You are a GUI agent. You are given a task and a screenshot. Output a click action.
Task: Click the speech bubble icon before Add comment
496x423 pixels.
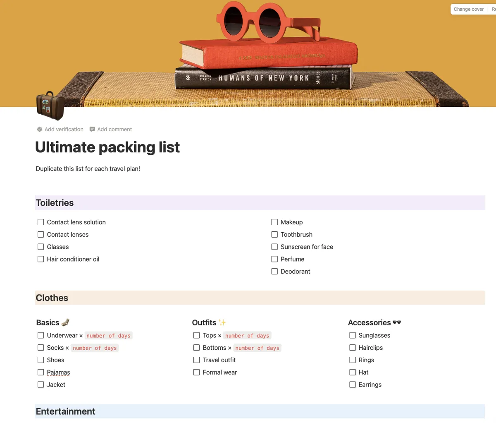[x=92, y=129]
